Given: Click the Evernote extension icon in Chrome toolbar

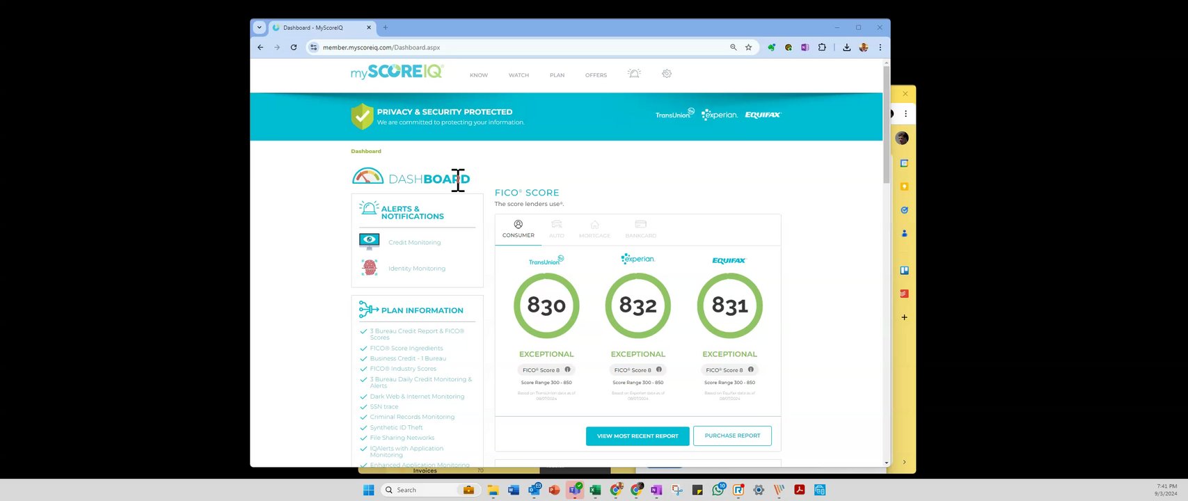Looking at the screenshot, I should pyautogui.click(x=771, y=47).
